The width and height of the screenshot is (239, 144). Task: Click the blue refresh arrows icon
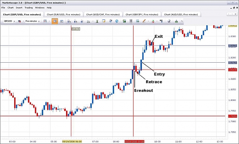click(111, 21)
